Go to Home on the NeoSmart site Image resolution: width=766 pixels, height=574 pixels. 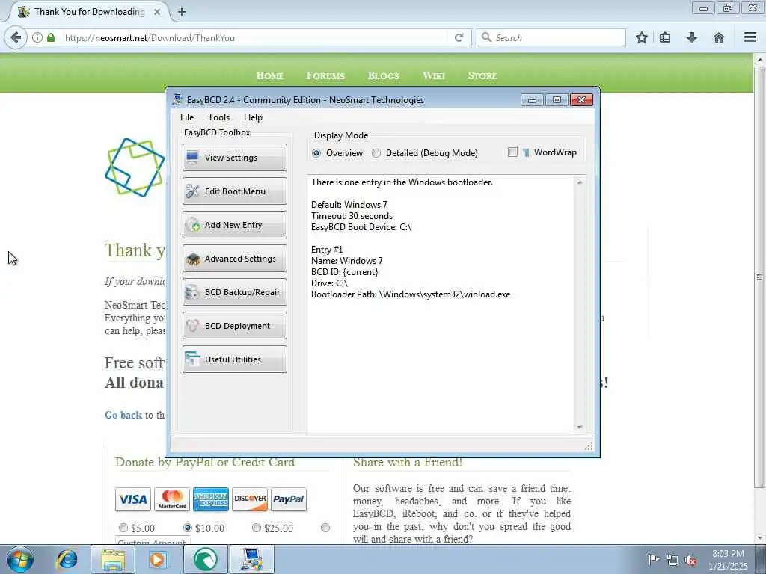(x=269, y=75)
